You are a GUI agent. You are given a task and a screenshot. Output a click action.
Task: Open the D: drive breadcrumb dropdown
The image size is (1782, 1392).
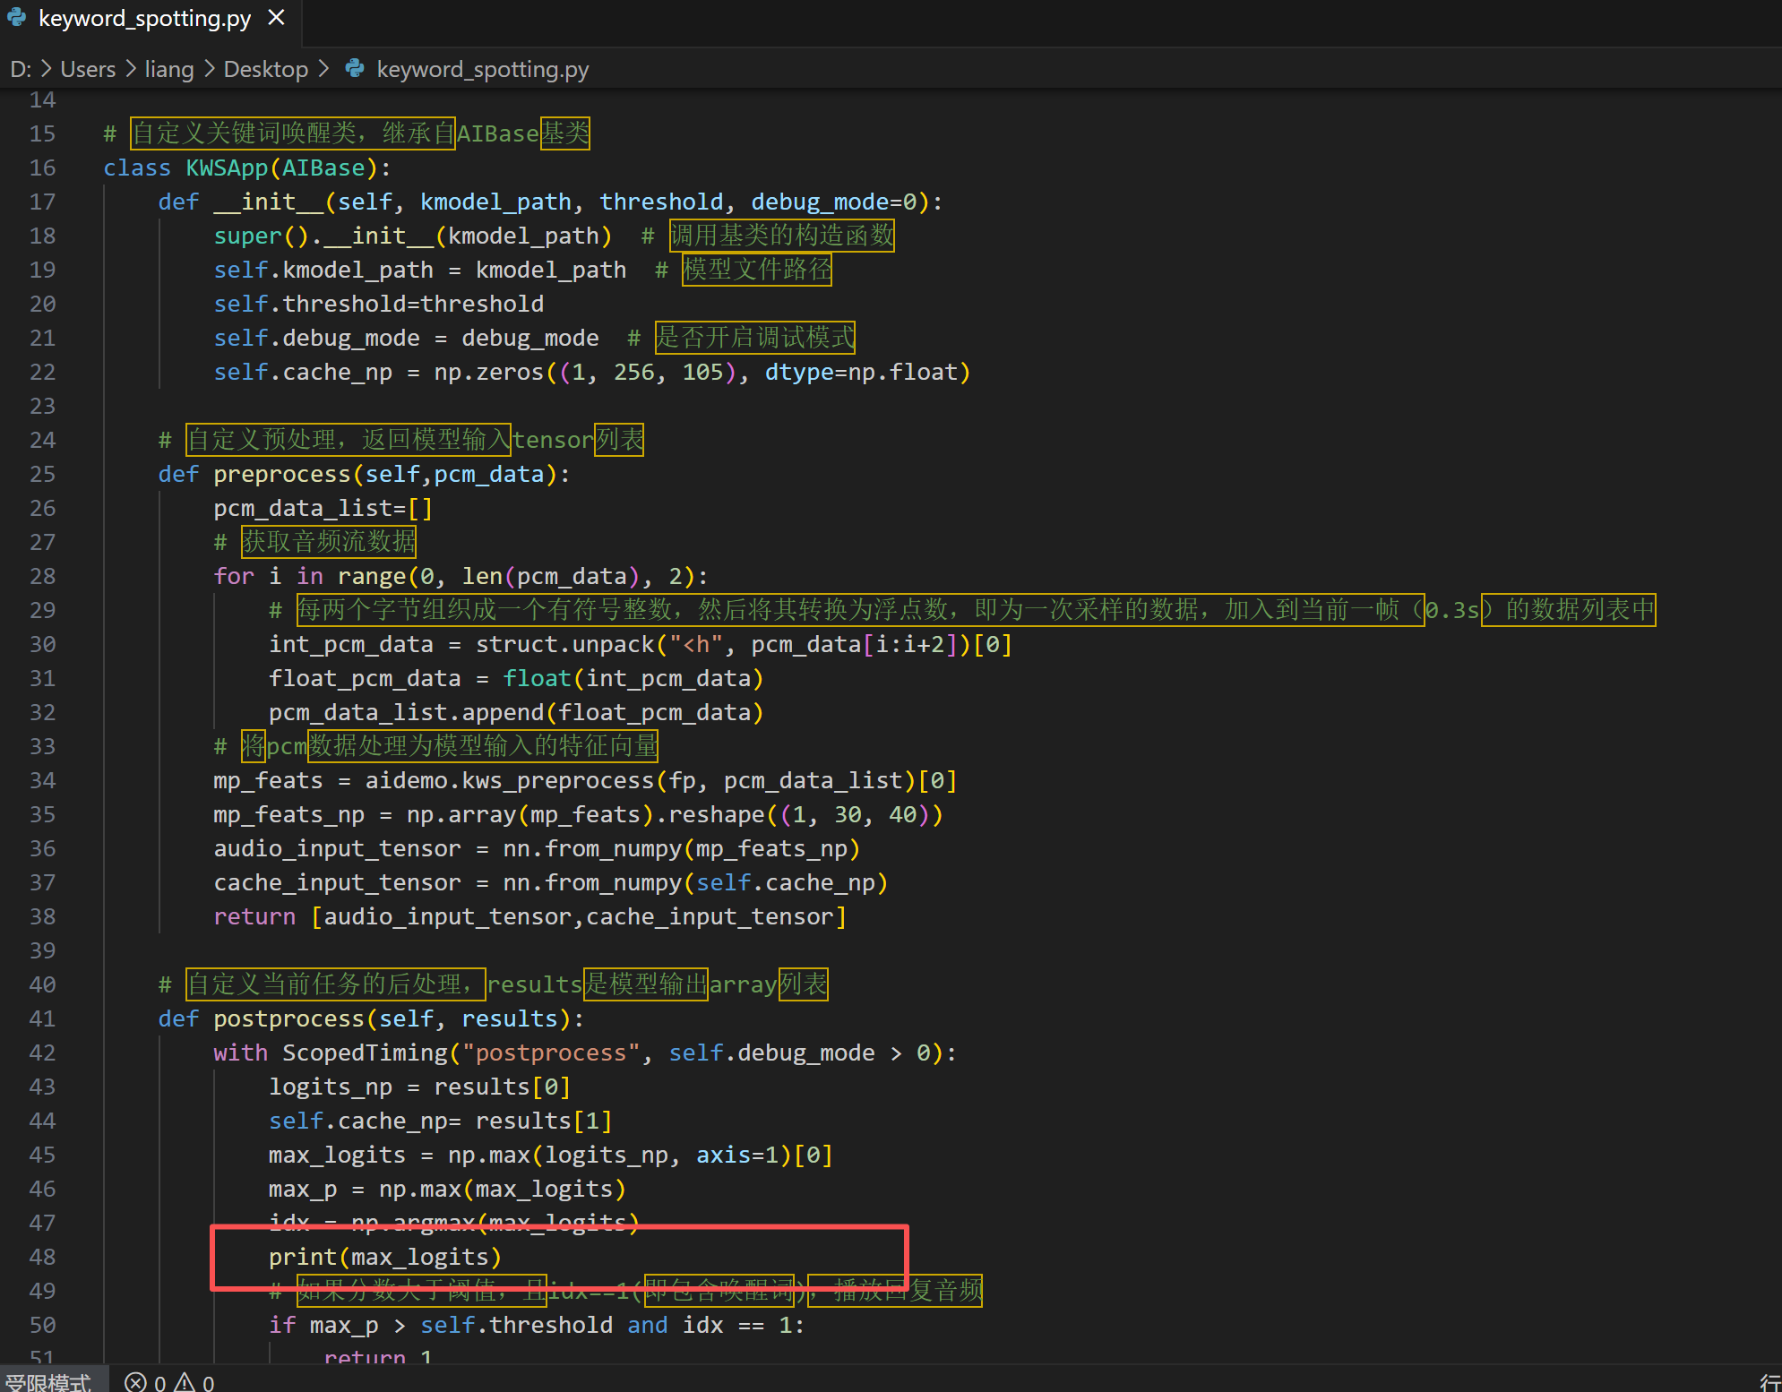click(20, 69)
